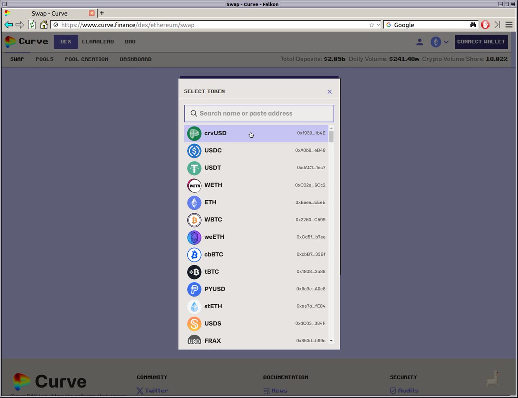
Task: Click the USDC coin icon
Action: point(194,151)
